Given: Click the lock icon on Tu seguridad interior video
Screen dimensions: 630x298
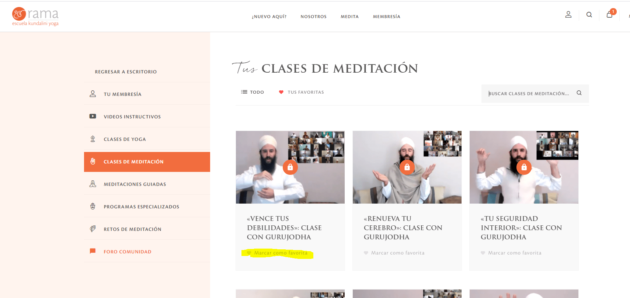Looking at the screenshot, I should point(524,167).
